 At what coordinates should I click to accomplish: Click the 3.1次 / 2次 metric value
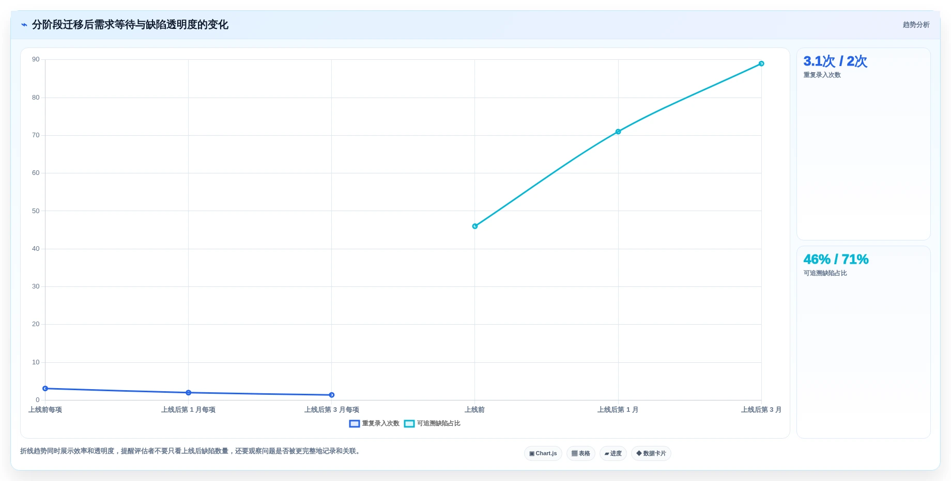click(x=835, y=61)
